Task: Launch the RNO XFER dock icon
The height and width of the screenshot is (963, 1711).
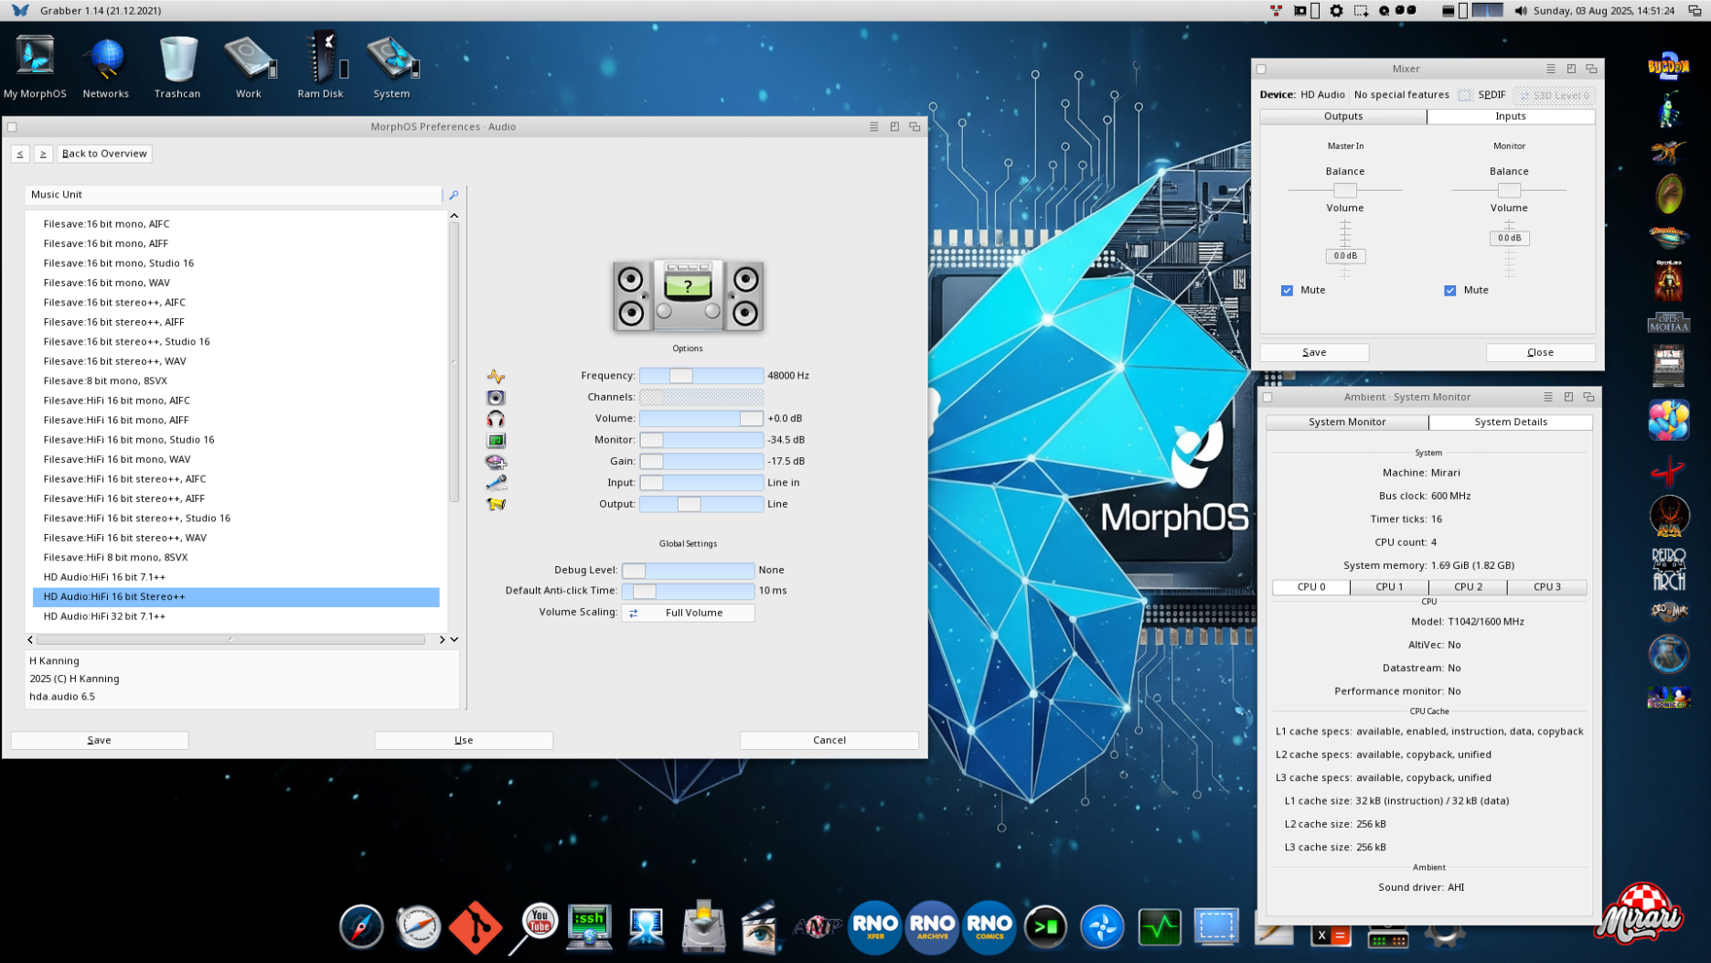Action: [x=874, y=926]
